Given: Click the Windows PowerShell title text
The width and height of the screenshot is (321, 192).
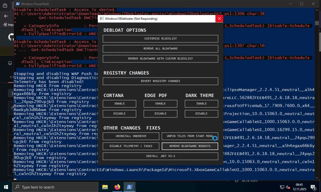Looking at the screenshot, I should click(35, 4).
